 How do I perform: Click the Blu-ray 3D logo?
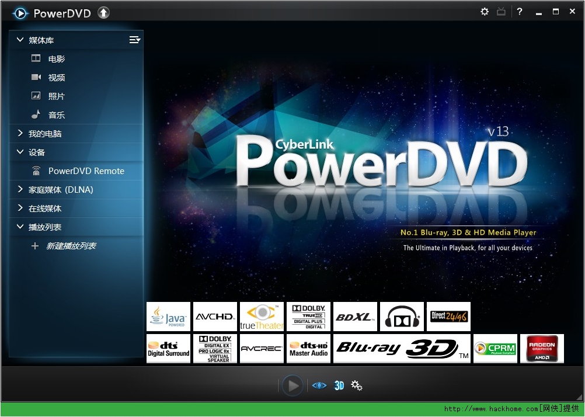click(x=402, y=349)
